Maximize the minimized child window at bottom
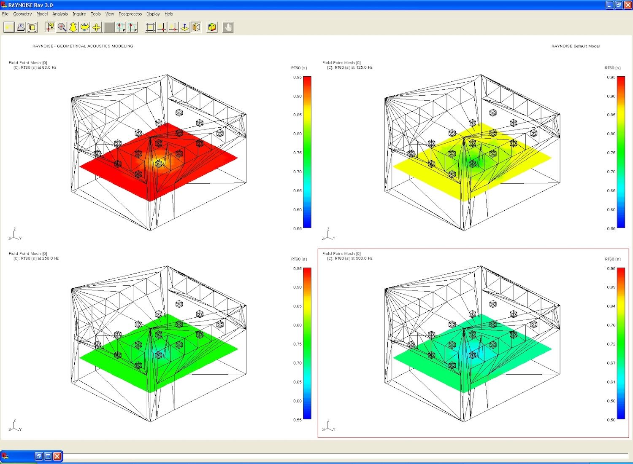Image resolution: width=633 pixels, height=464 pixels. pyautogui.click(x=48, y=456)
